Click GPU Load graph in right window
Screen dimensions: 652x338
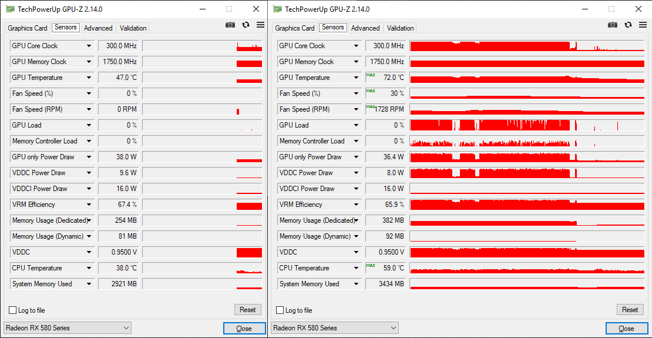(x=527, y=125)
